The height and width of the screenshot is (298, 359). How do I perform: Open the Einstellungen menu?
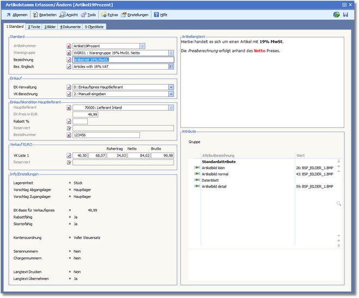[134, 15]
